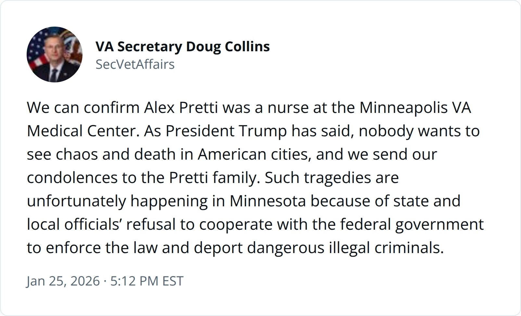
Task: Click the SecVetAffairs account handle
Action: (x=135, y=64)
